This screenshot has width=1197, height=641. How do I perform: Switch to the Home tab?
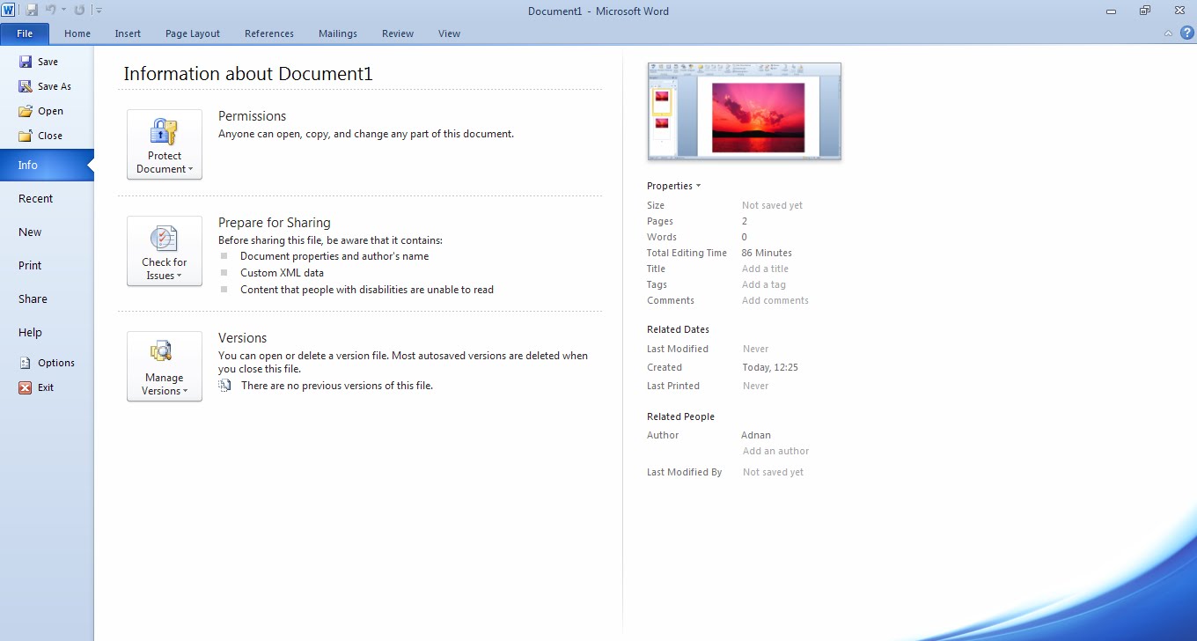[x=77, y=33]
